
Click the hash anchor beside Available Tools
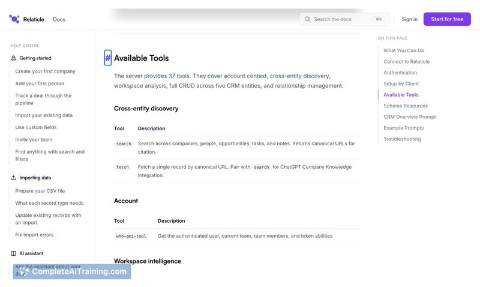[x=108, y=58]
